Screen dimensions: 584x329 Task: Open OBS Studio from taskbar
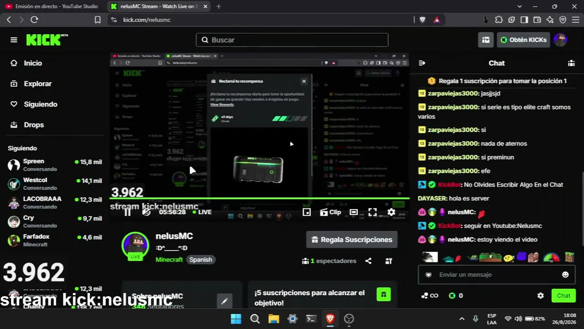[349, 318]
